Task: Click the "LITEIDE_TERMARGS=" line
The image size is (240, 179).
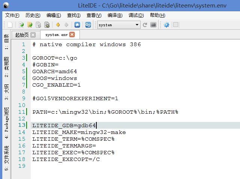Action: click(64, 146)
